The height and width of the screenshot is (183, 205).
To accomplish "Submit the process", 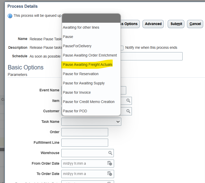I will (176, 24).
